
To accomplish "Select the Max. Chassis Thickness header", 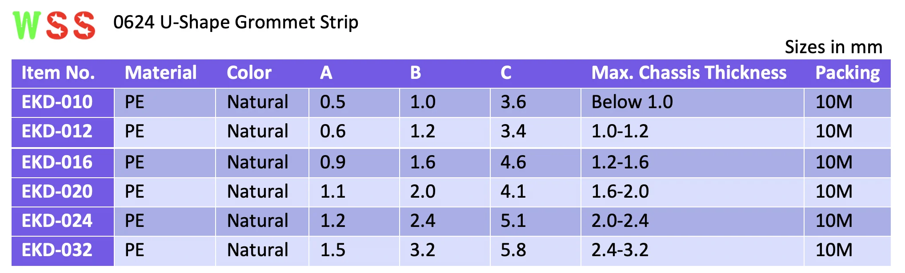I will [689, 73].
